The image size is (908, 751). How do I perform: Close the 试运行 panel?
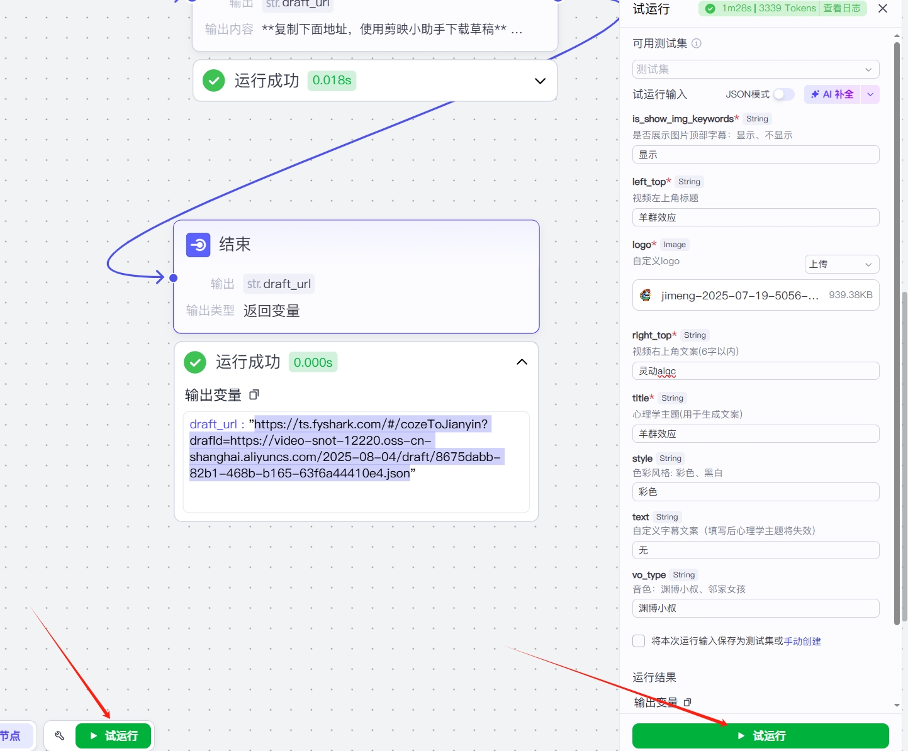pyautogui.click(x=883, y=8)
